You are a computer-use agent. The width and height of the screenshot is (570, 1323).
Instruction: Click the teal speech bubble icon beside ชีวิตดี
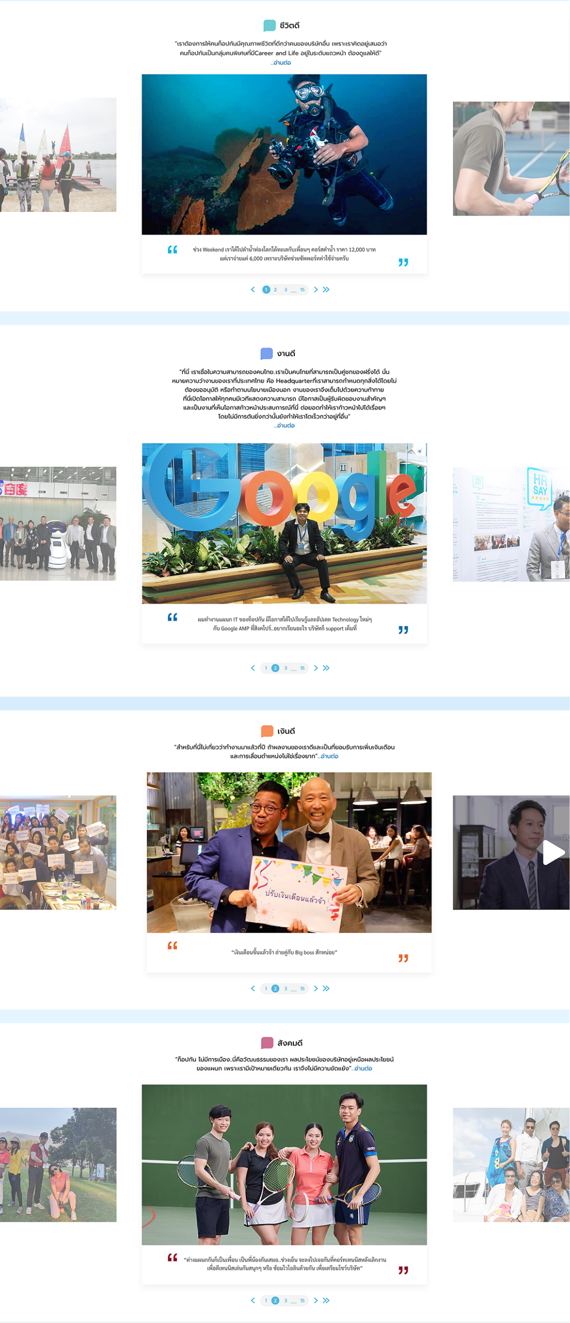[269, 25]
